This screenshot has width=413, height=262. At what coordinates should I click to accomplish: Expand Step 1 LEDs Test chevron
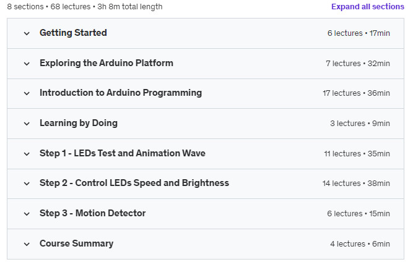(x=27, y=154)
